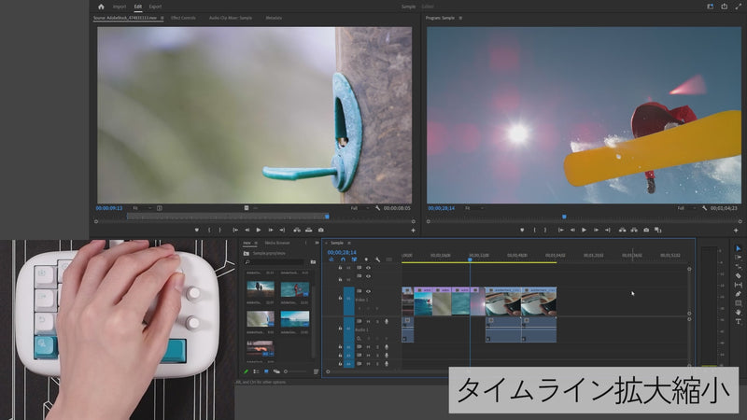Screen dimensions: 747x420
Task: Click the Project panel search field
Action: (275, 262)
